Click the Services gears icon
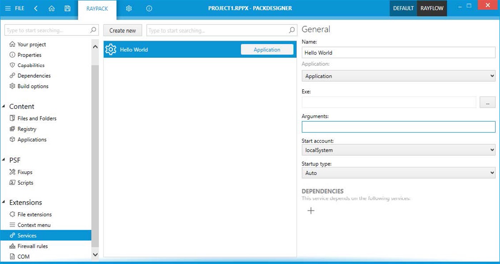 click(12, 235)
